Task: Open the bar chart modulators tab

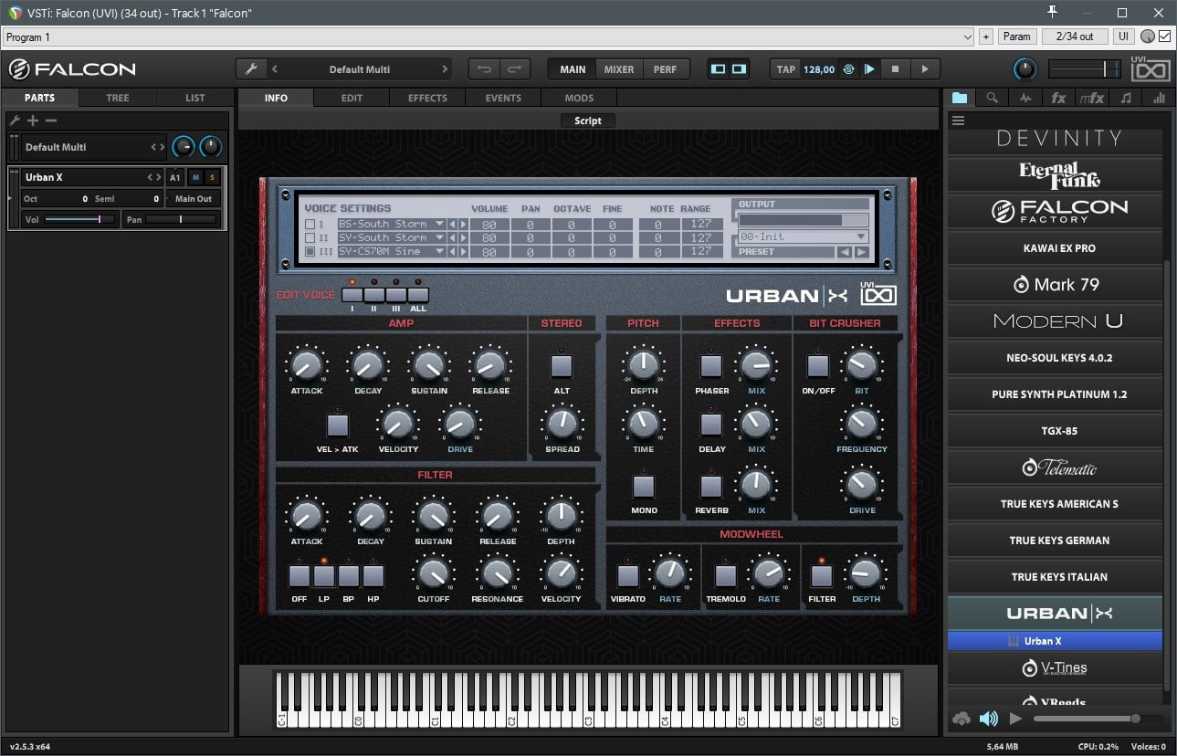Action: 1159,98
